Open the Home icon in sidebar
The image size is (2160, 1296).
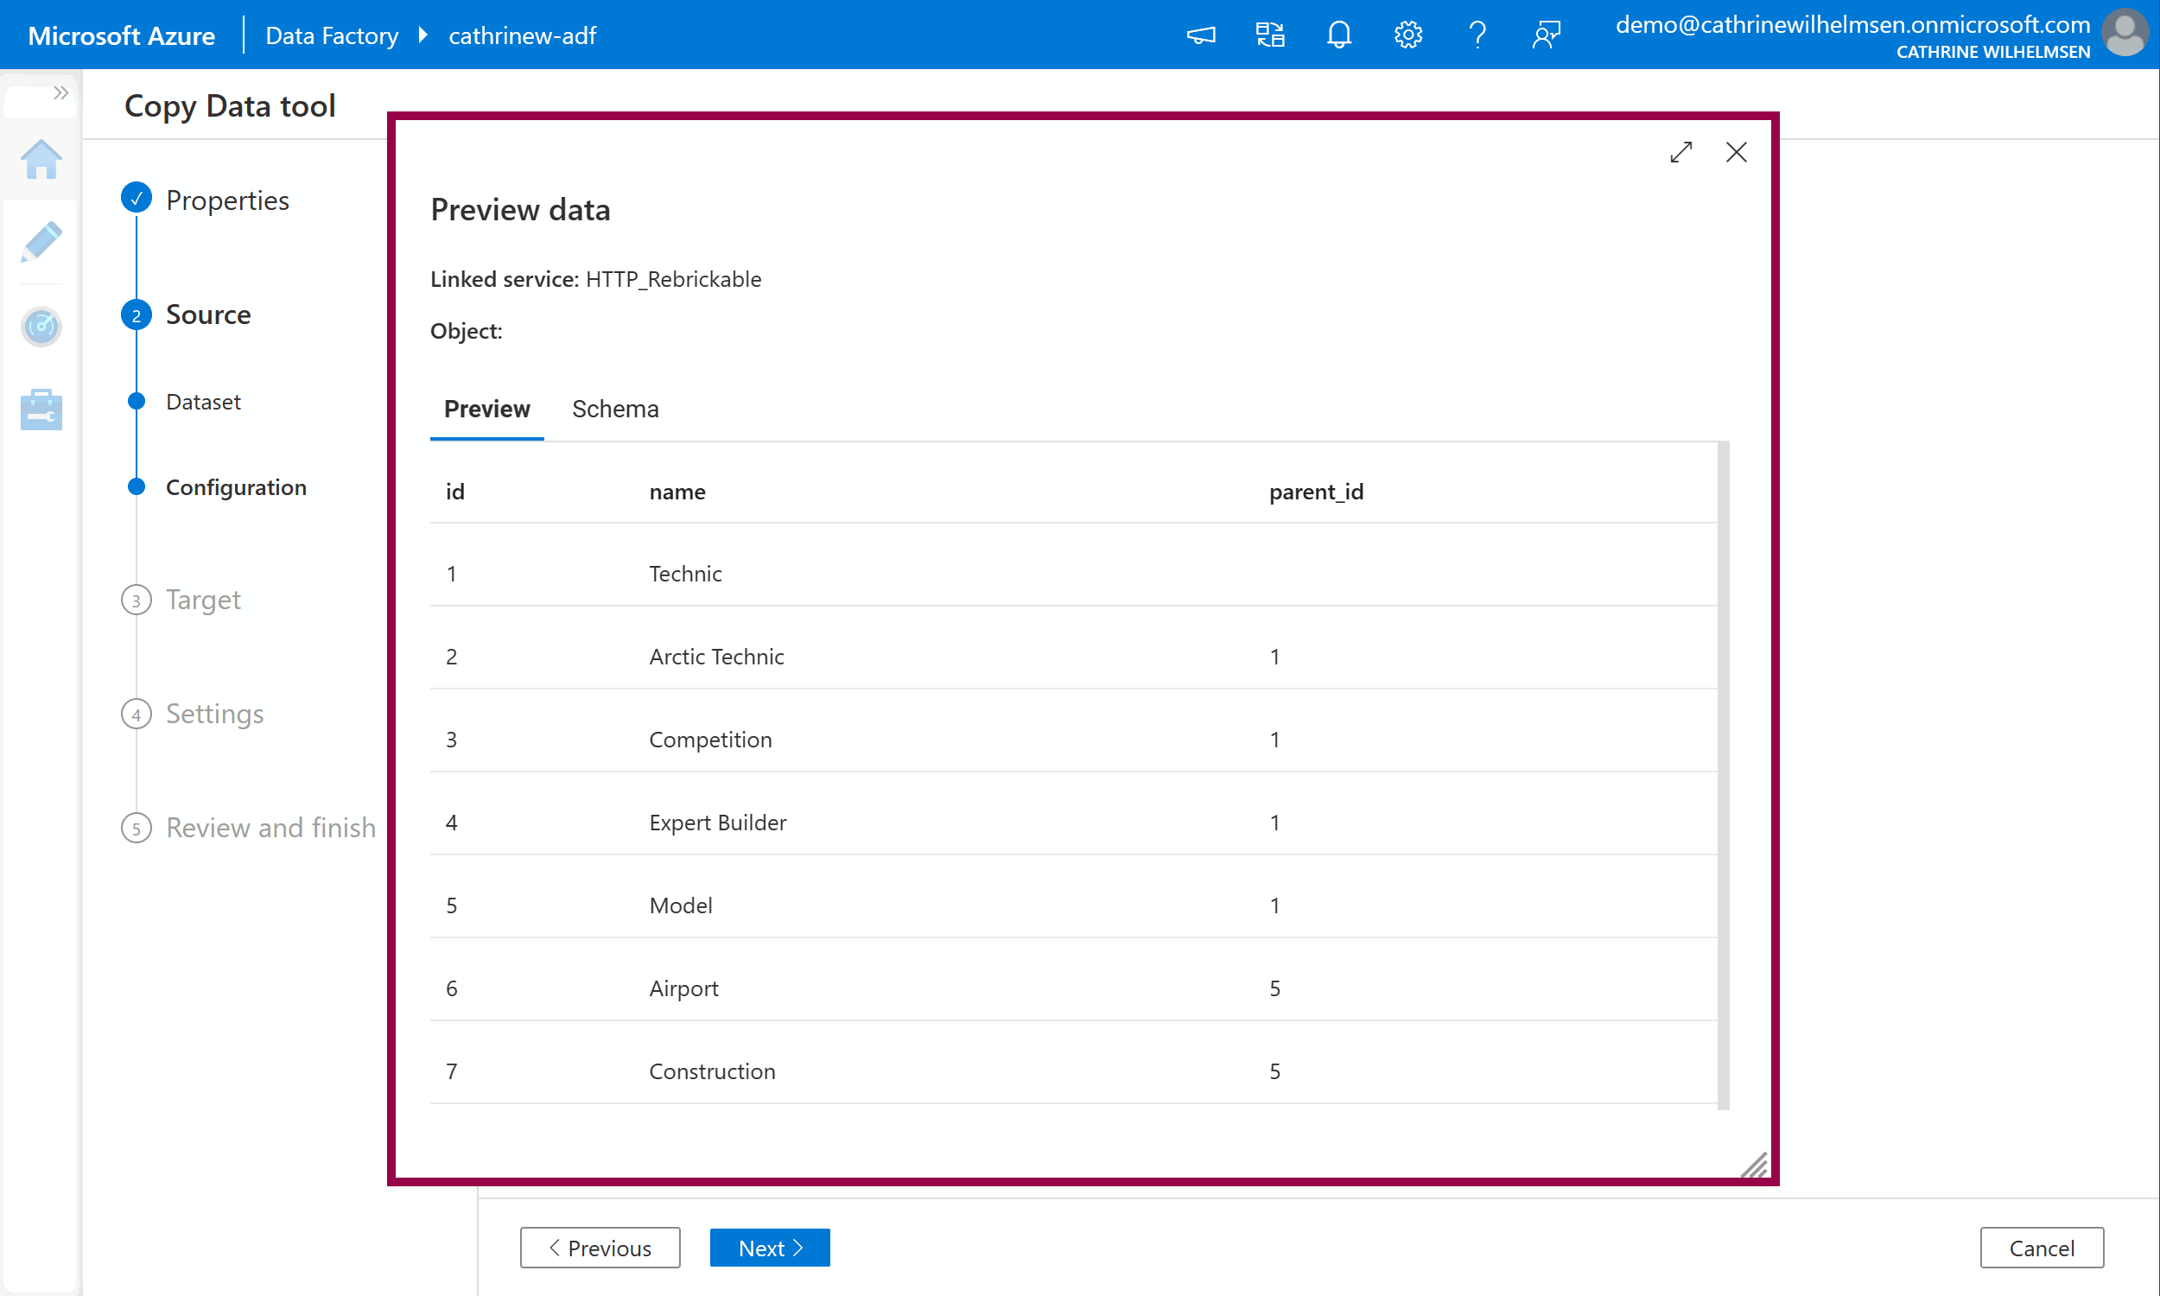point(41,160)
